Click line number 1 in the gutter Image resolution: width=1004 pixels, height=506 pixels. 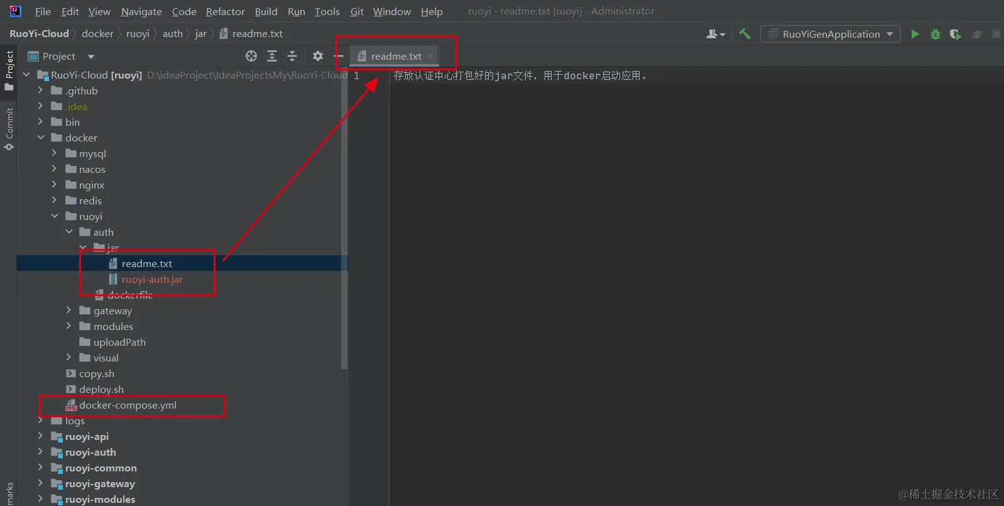pos(356,75)
